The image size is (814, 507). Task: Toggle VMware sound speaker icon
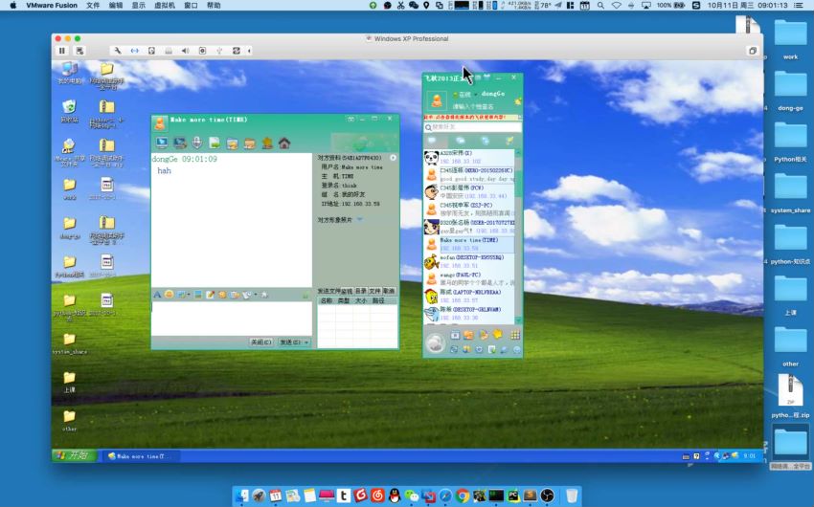pyautogui.click(x=186, y=51)
